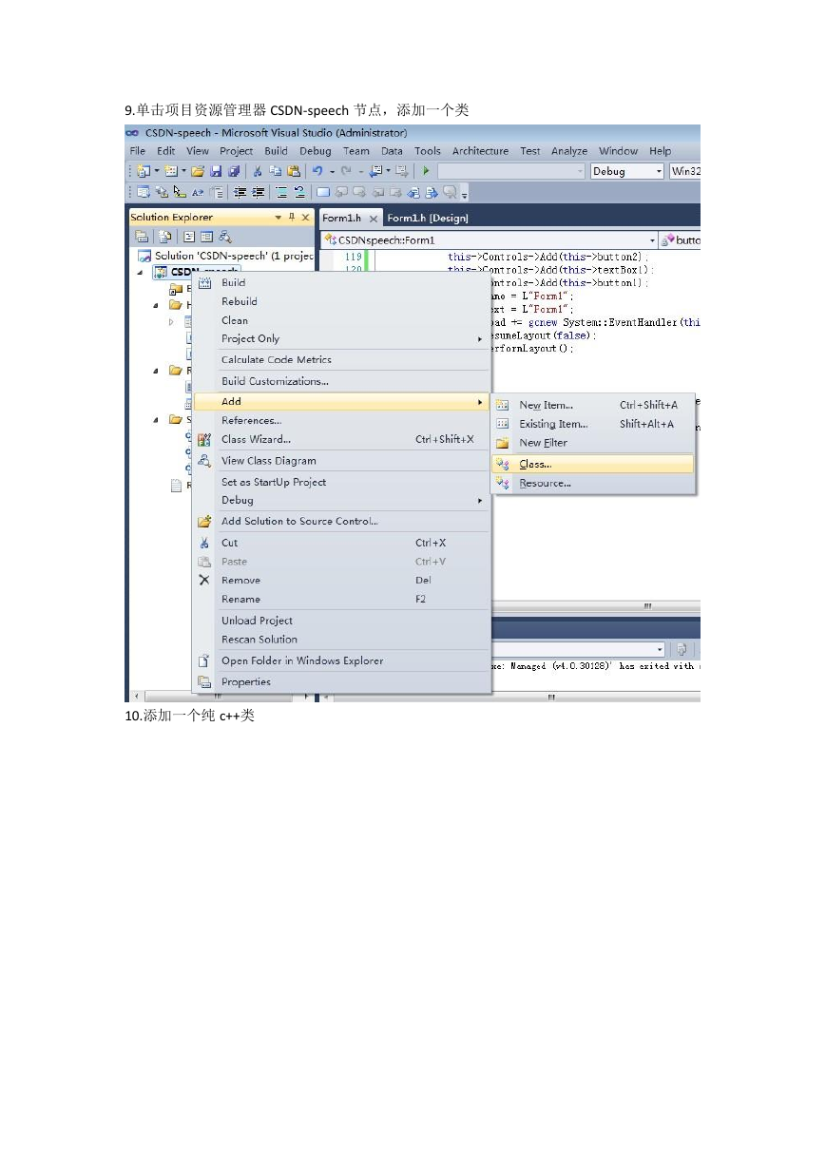Click the New Project toolbar icon
This screenshot has width=826, height=1167.
tap(143, 171)
